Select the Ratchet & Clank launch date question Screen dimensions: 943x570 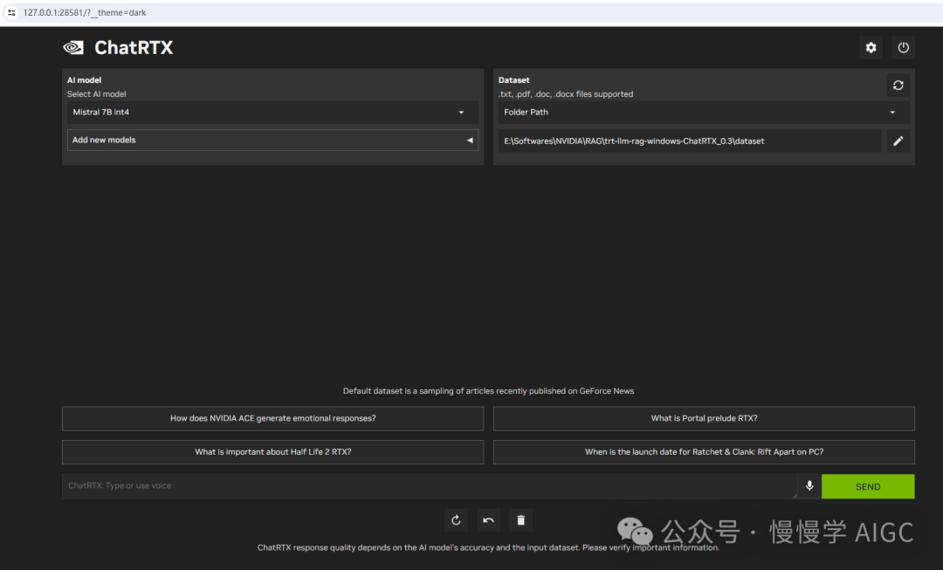pos(704,452)
